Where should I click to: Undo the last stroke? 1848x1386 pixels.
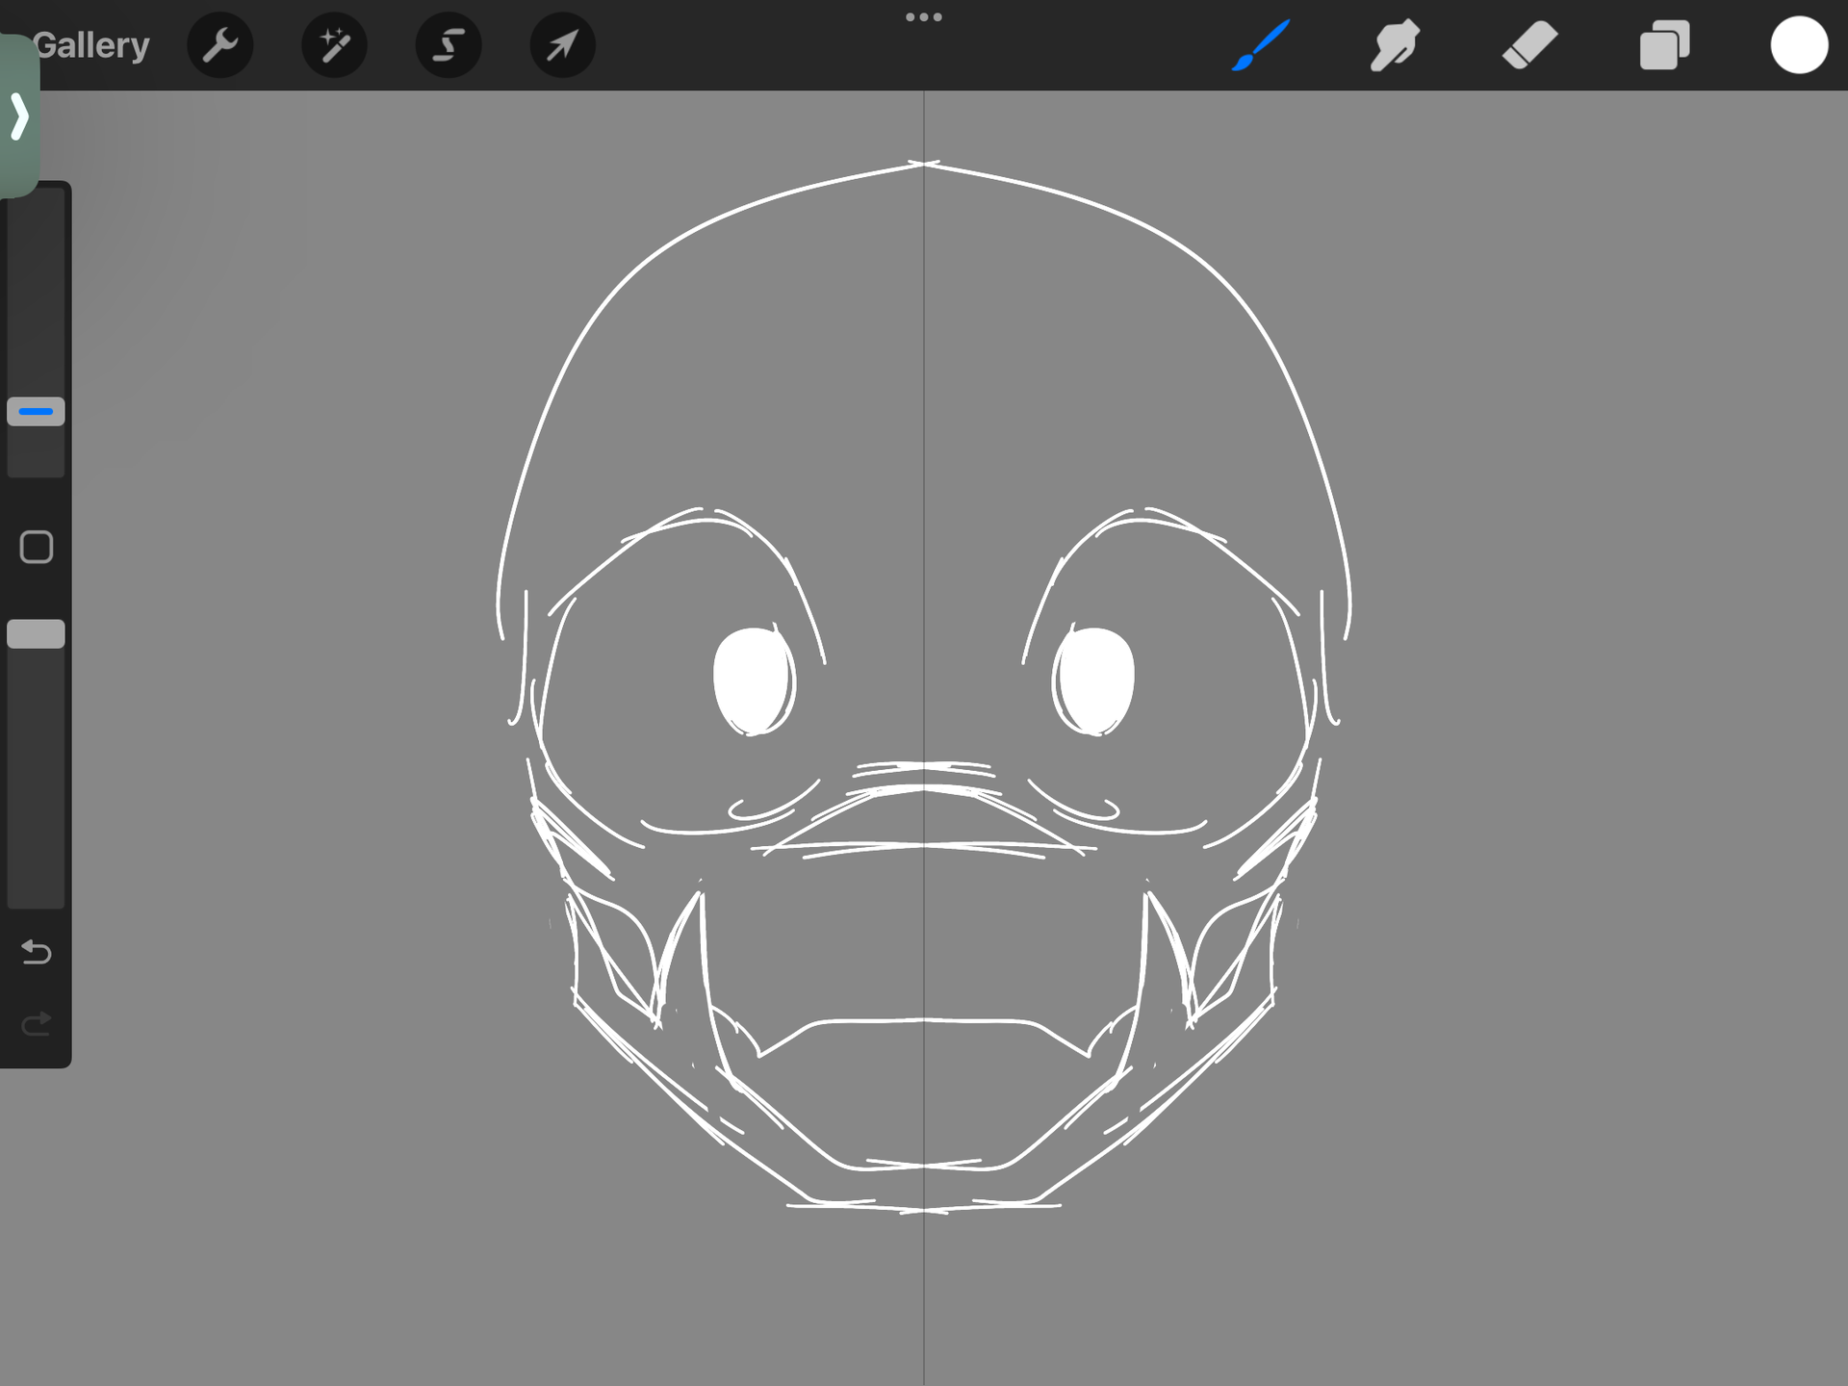(37, 952)
